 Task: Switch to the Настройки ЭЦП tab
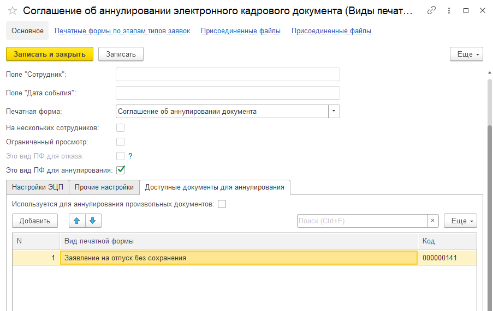[38, 187]
